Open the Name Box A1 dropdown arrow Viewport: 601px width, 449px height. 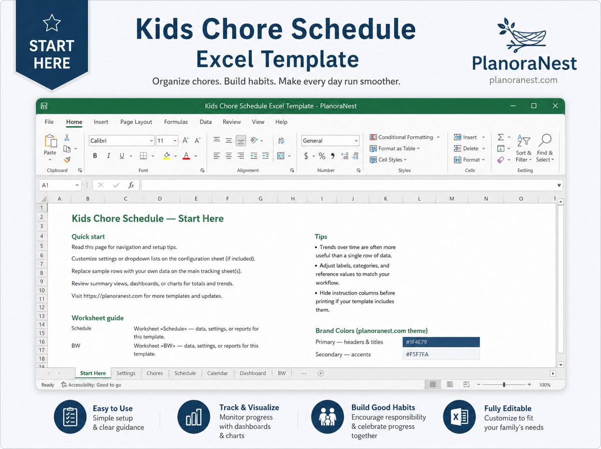[x=77, y=185]
